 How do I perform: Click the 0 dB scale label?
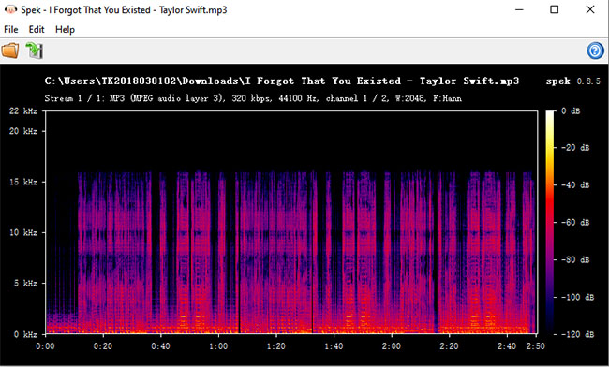pyautogui.click(x=571, y=111)
